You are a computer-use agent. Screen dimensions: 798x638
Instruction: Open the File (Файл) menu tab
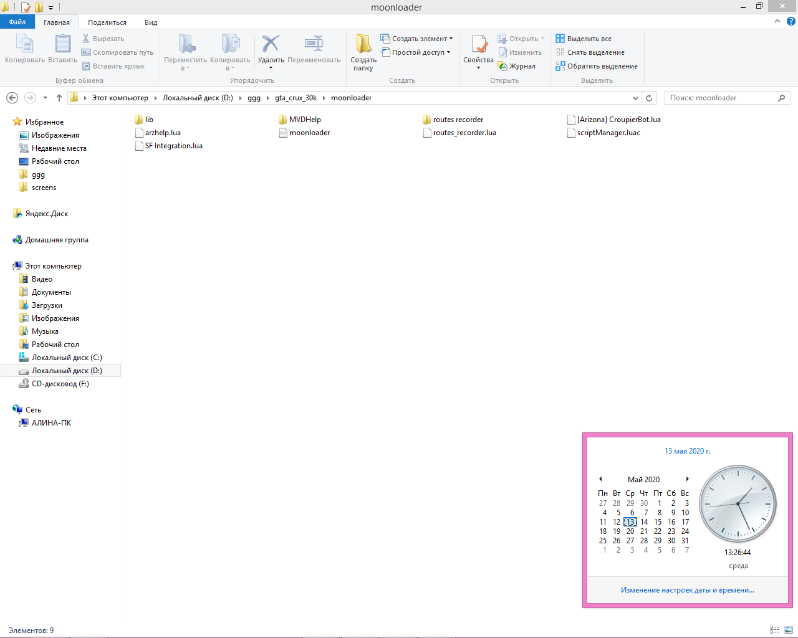17,22
